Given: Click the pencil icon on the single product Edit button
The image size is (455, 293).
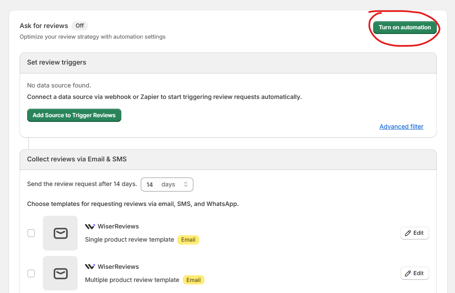Looking at the screenshot, I should tap(408, 233).
